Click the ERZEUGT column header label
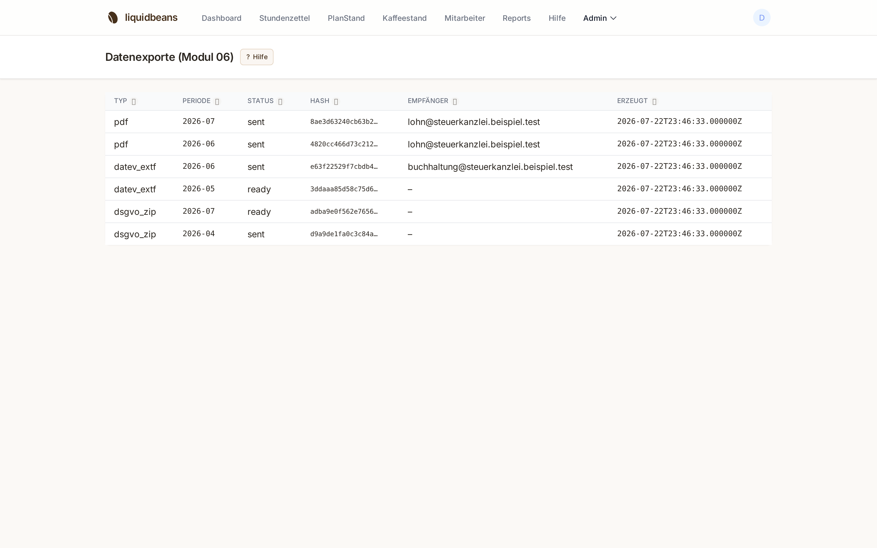The width and height of the screenshot is (877, 548). 632,101
